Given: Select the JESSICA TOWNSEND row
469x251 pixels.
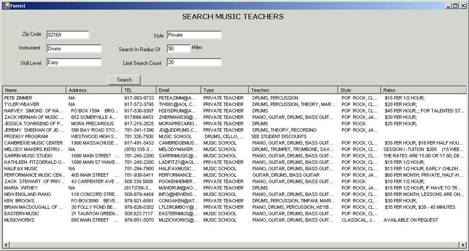Looking at the screenshot, I should click(234, 123).
